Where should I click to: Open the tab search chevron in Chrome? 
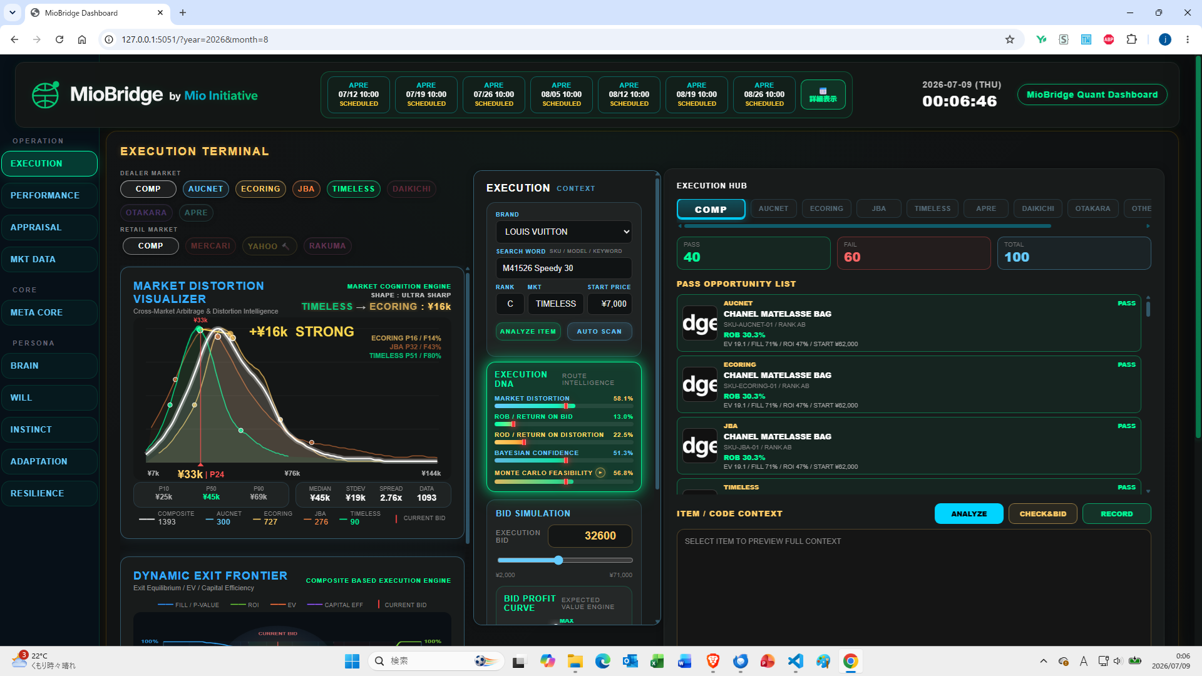(x=13, y=13)
